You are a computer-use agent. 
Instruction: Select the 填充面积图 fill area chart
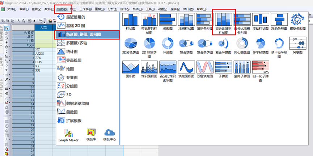[186, 69]
